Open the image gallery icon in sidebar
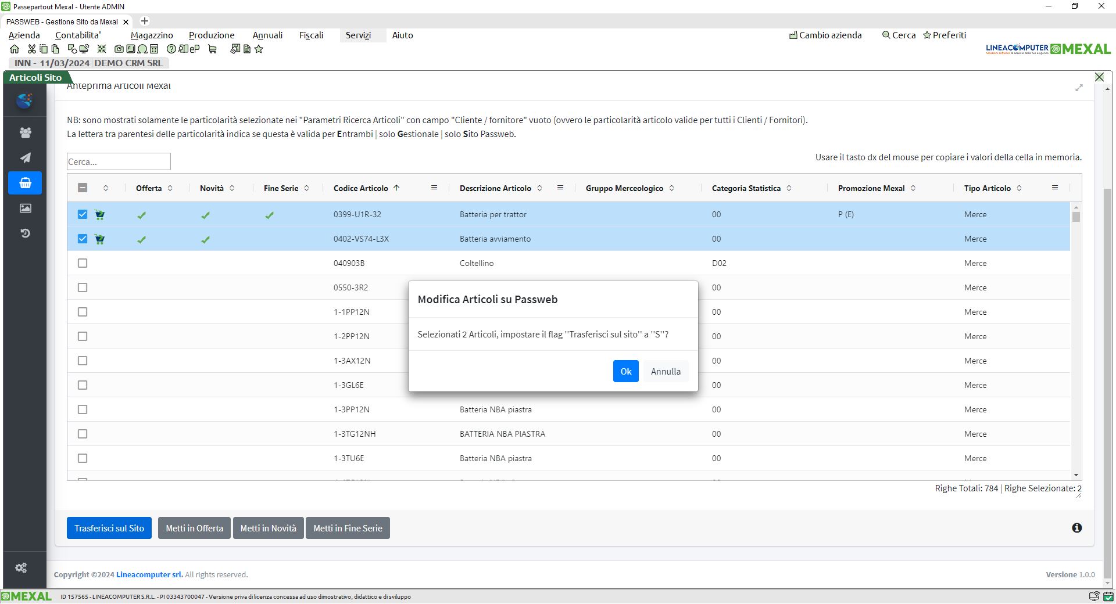This screenshot has height=604, width=1116. pos(25,208)
